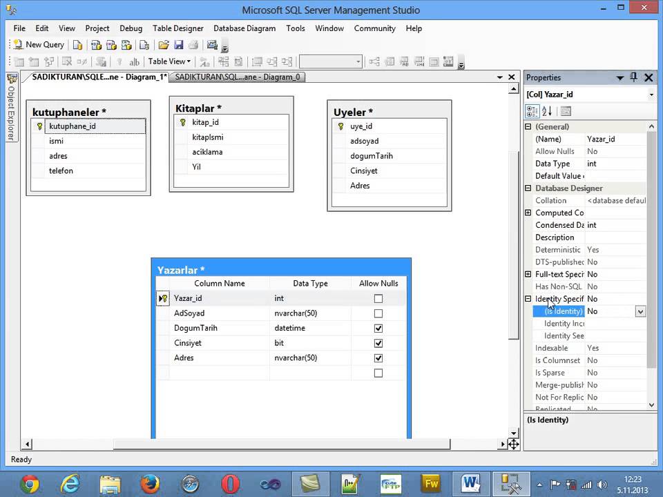Viewport: 663px width, 497px height.
Task: Open Activity Monitor toolbar icon
Action: [212, 45]
